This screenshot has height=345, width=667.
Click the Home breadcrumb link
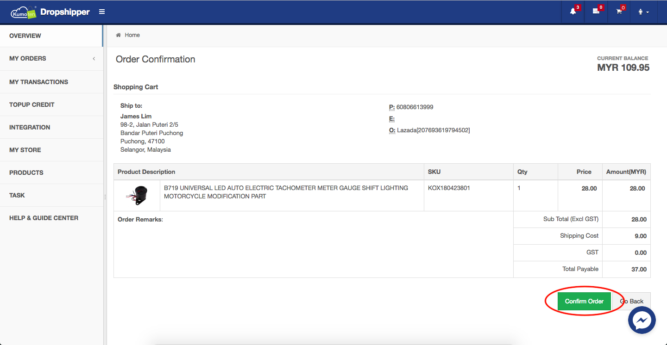click(x=132, y=35)
